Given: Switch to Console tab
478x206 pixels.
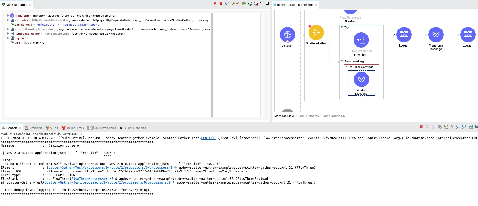Looking at the screenshot, I should pyautogui.click(x=12, y=128).
